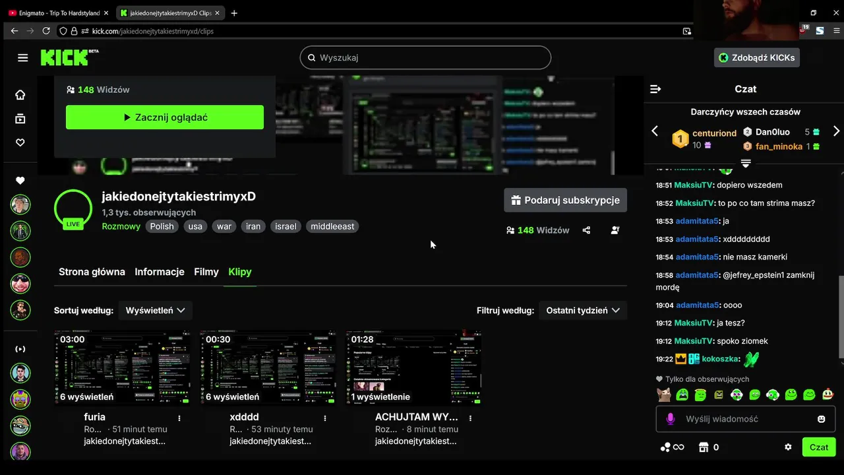The height and width of the screenshot is (475, 844).
Task: Click the usa tag
Action: coord(195,226)
